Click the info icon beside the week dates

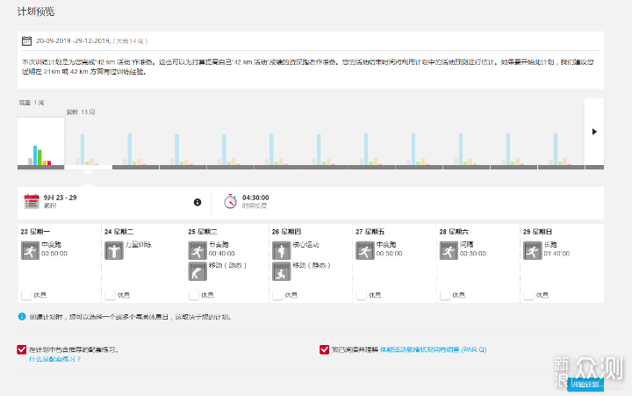coord(197,202)
